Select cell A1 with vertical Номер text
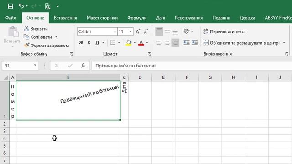 pyautogui.click(x=13, y=100)
